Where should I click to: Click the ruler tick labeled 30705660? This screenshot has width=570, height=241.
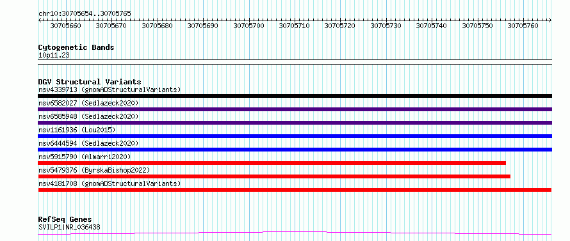point(65,26)
